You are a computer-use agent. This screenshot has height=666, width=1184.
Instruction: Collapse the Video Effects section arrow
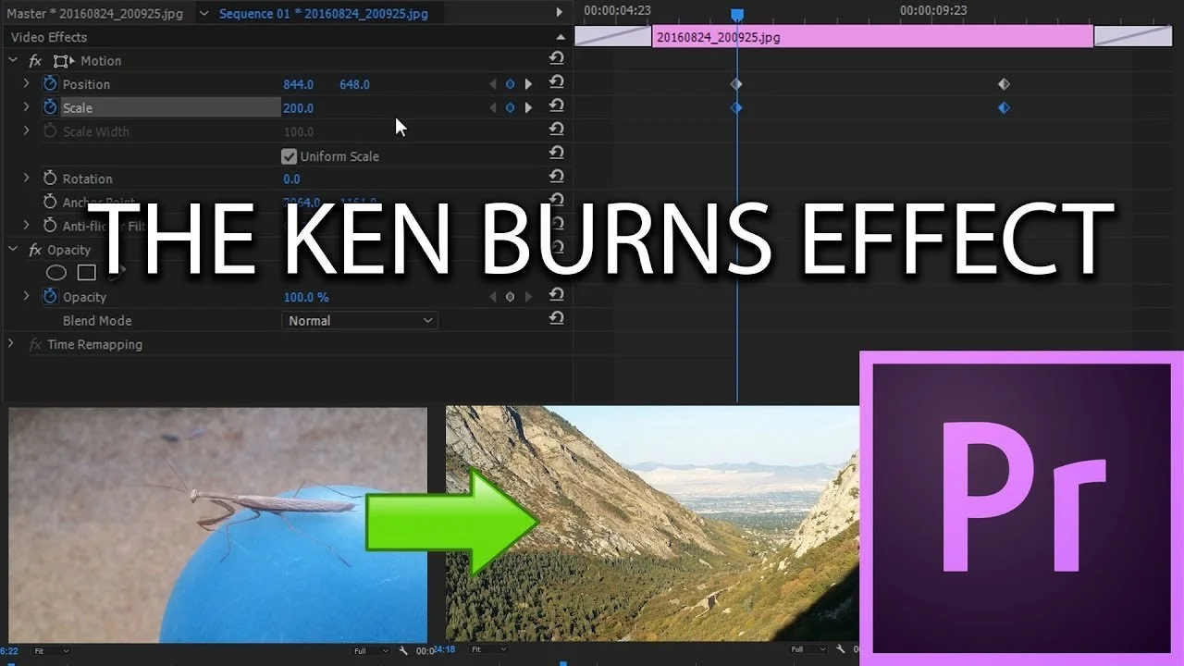[560, 37]
